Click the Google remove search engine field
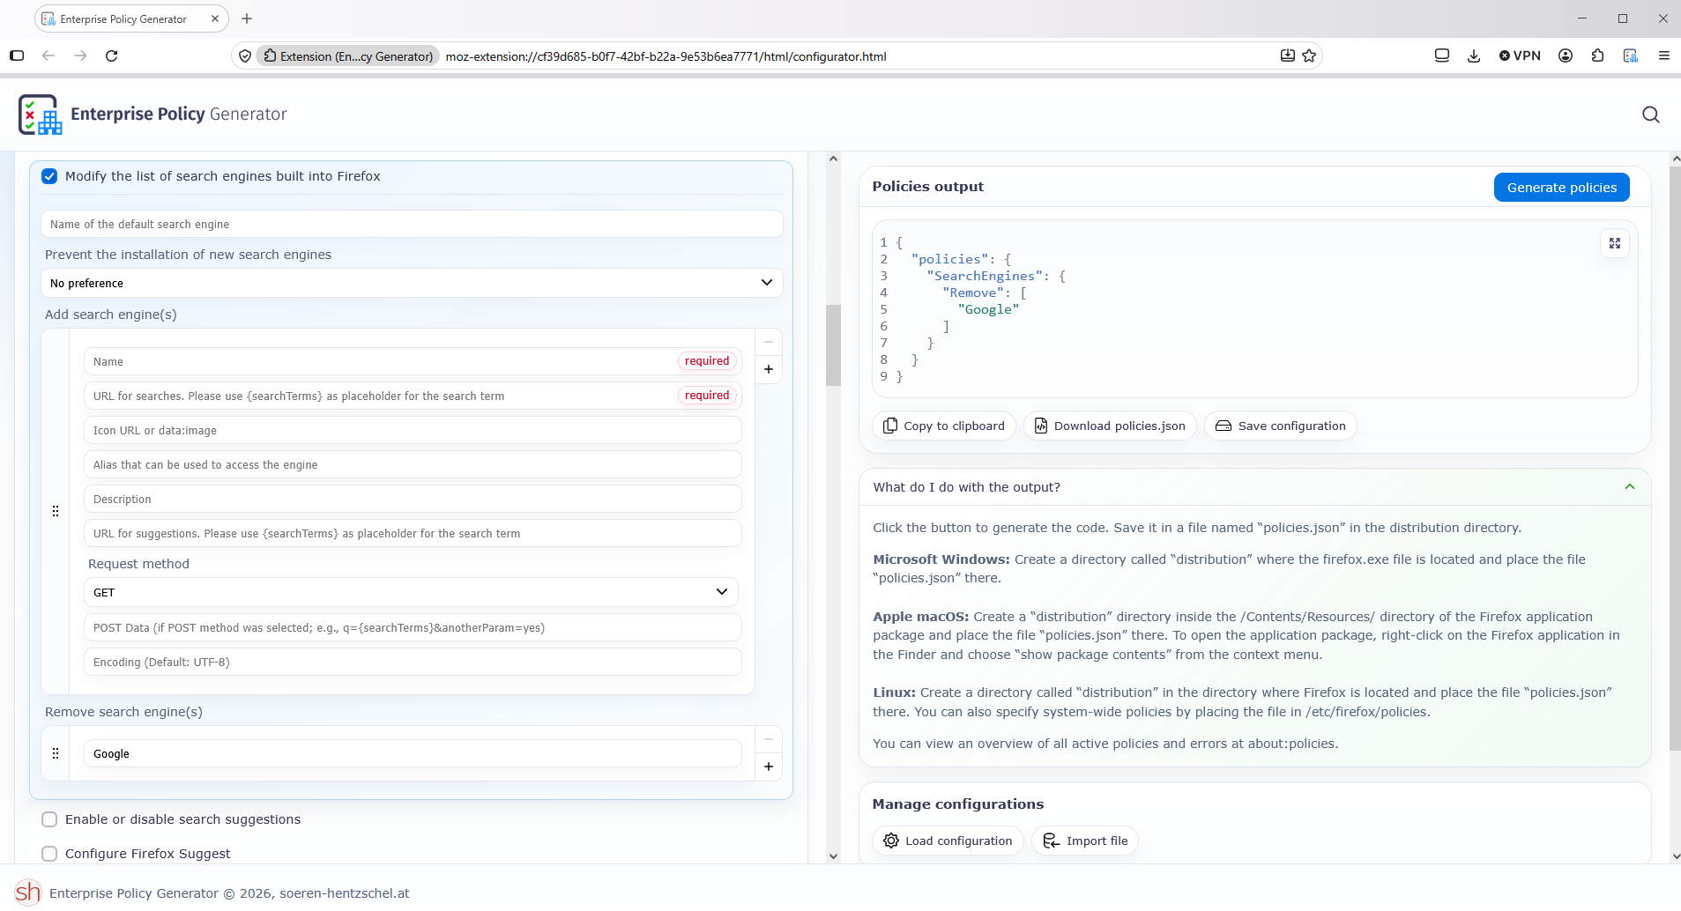 click(413, 753)
